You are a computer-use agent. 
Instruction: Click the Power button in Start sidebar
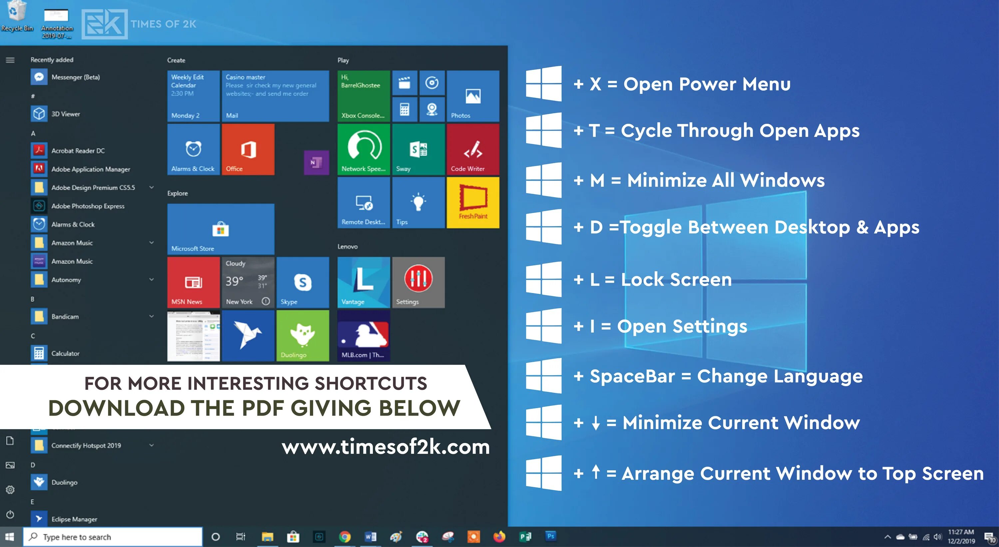tap(10, 514)
